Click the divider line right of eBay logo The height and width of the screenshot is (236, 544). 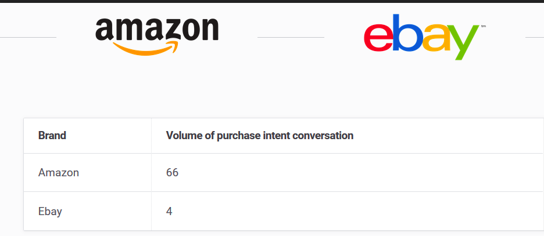(x=535, y=37)
